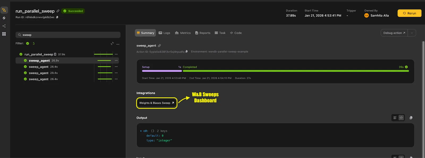Toggle the green succeeded status filter
425x158 pixels.
pos(28,43)
